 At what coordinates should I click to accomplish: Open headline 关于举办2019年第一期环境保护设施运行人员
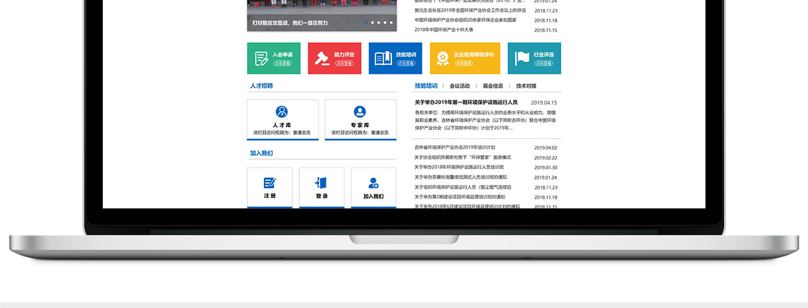[466, 102]
